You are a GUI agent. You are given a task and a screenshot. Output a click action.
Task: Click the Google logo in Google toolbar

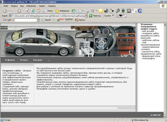(7, 20)
